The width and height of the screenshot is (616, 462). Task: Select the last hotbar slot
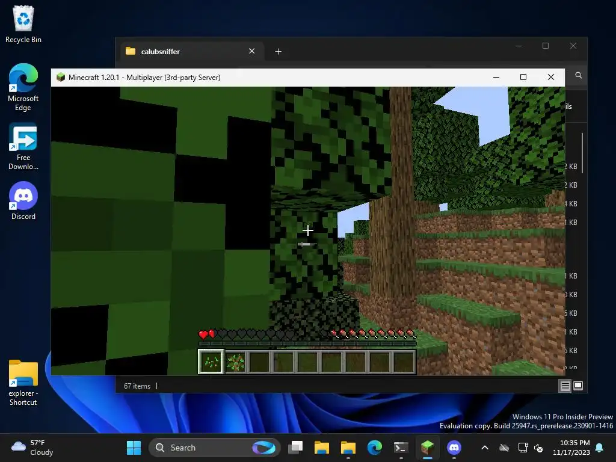(404, 362)
